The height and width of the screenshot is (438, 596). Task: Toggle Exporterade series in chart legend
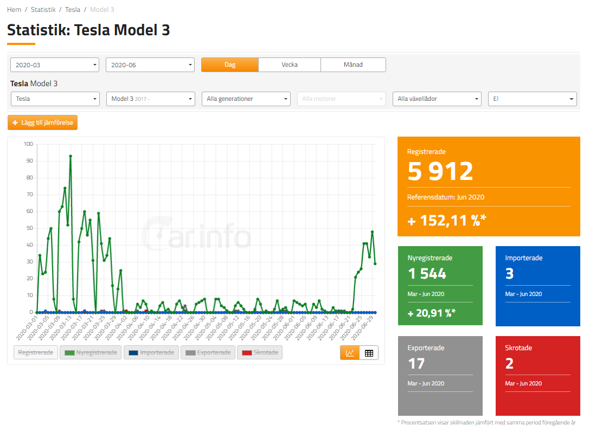pyautogui.click(x=208, y=352)
